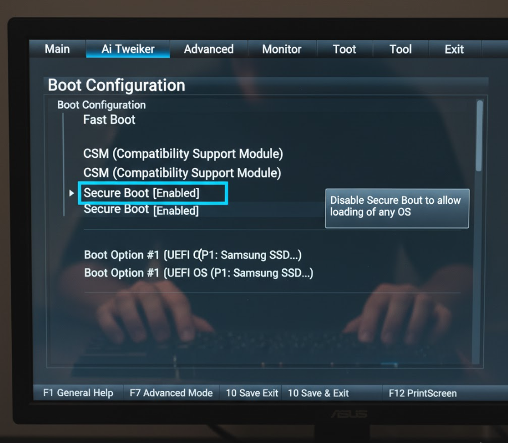Open Boot Option #1 reading "UEFI OS (P1: Samsung SSD...)"
Screen dimensions: 508x443
198,273
